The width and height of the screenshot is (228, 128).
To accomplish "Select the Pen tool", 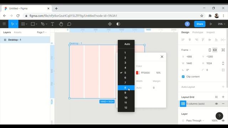I will pyautogui.click(x=43, y=24).
